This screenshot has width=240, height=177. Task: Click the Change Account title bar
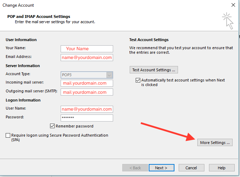(x=106, y=5)
